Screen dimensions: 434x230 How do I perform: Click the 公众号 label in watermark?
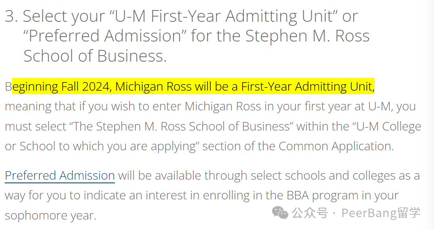(310, 213)
